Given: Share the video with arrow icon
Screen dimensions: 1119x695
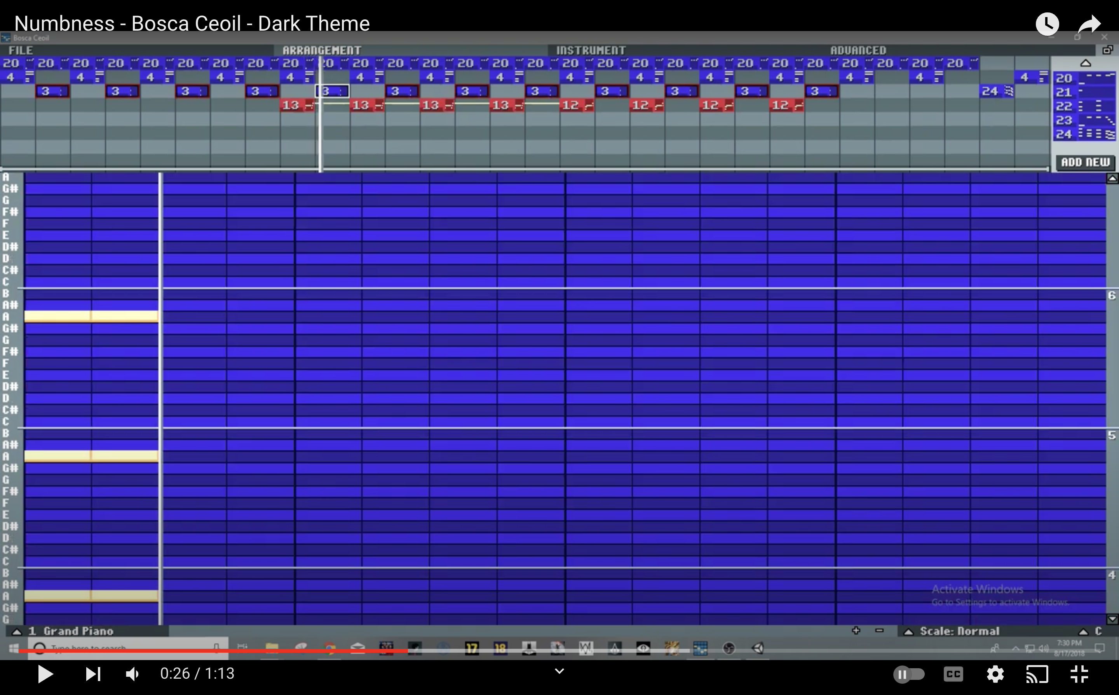Looking at the screenshot, I should point(1089,24).
